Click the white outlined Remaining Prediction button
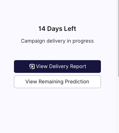The width and height of the screenshot is (119, 133). [x=57, y=82]
